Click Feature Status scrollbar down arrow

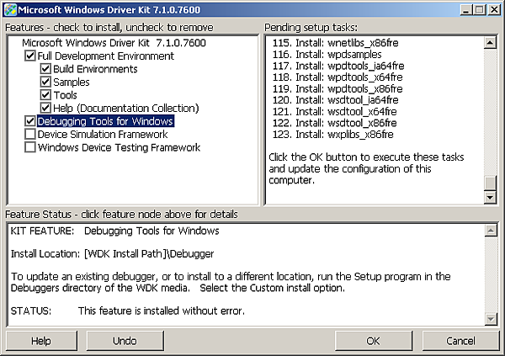491,319
